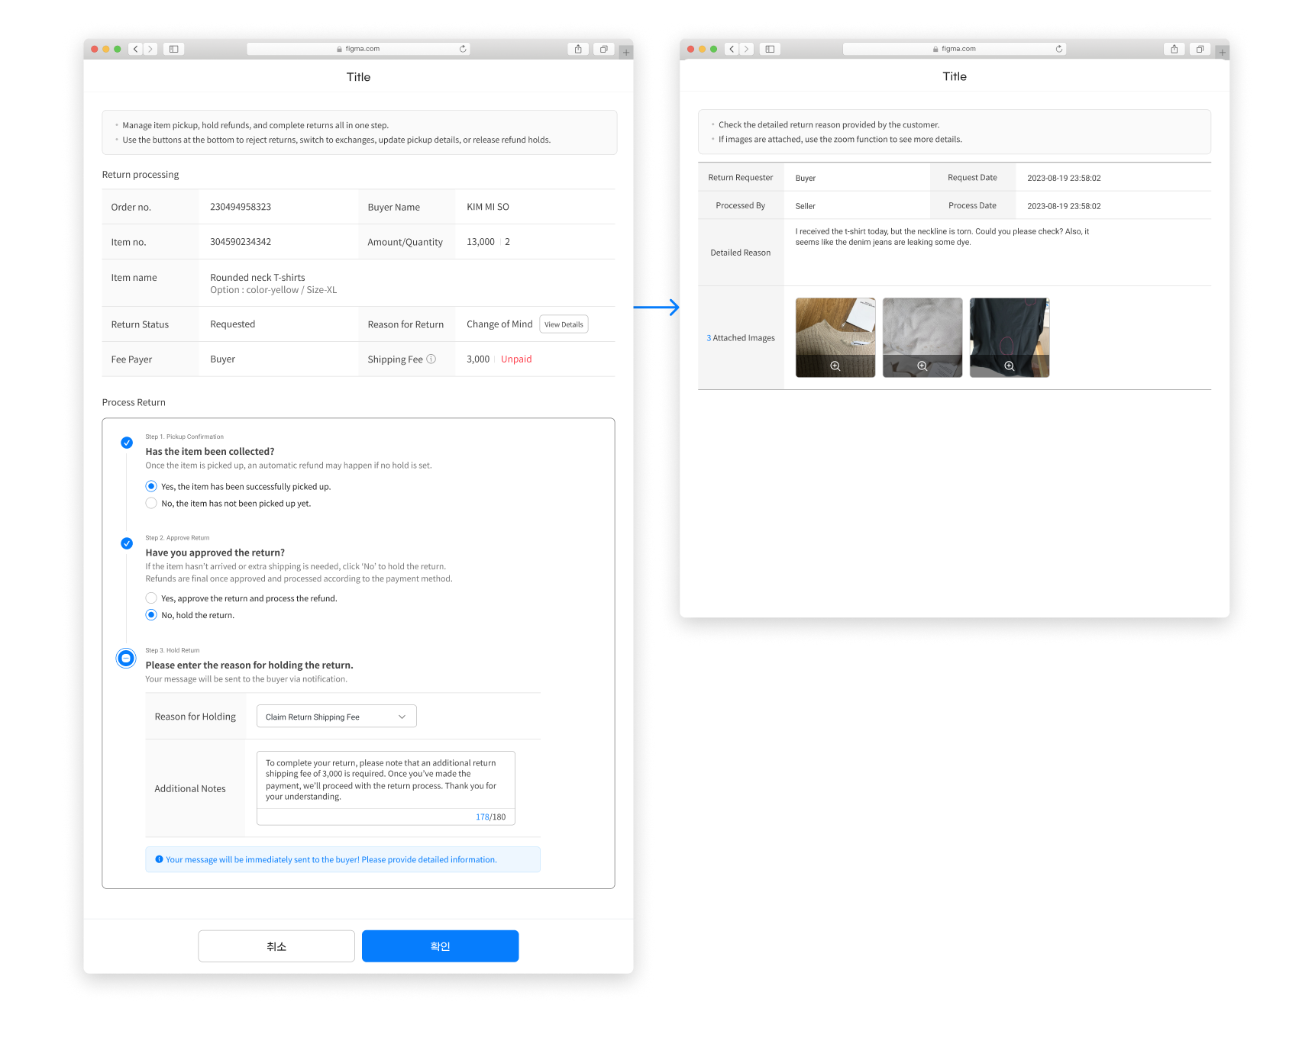Screen dimensions: 1315x1060
Task: Select 'Yes, the item has been successfully picked up'
Action: (151, 486)
